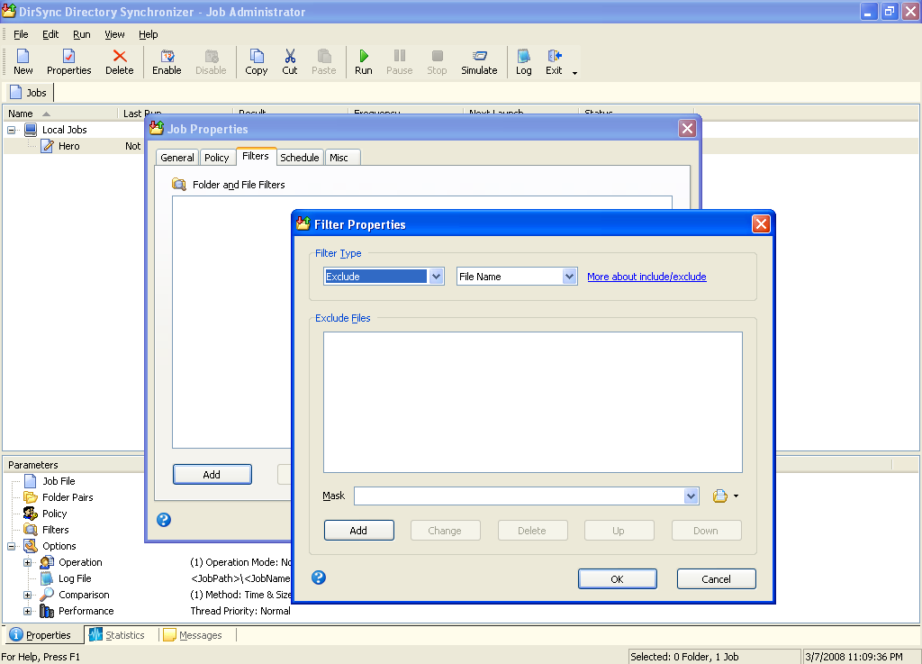Click Add in Filter Properties
Screen dimensions: 922x664
pyautogui.click(x=358, y=531)
